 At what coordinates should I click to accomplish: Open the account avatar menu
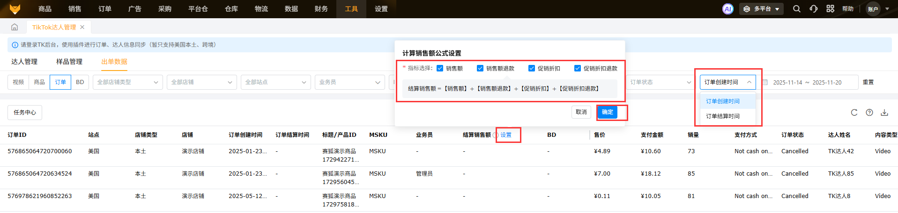click(x=873, y=9)
